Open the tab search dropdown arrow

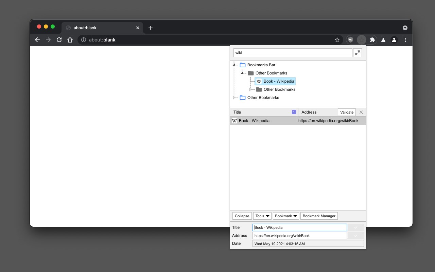coord(405,28)
